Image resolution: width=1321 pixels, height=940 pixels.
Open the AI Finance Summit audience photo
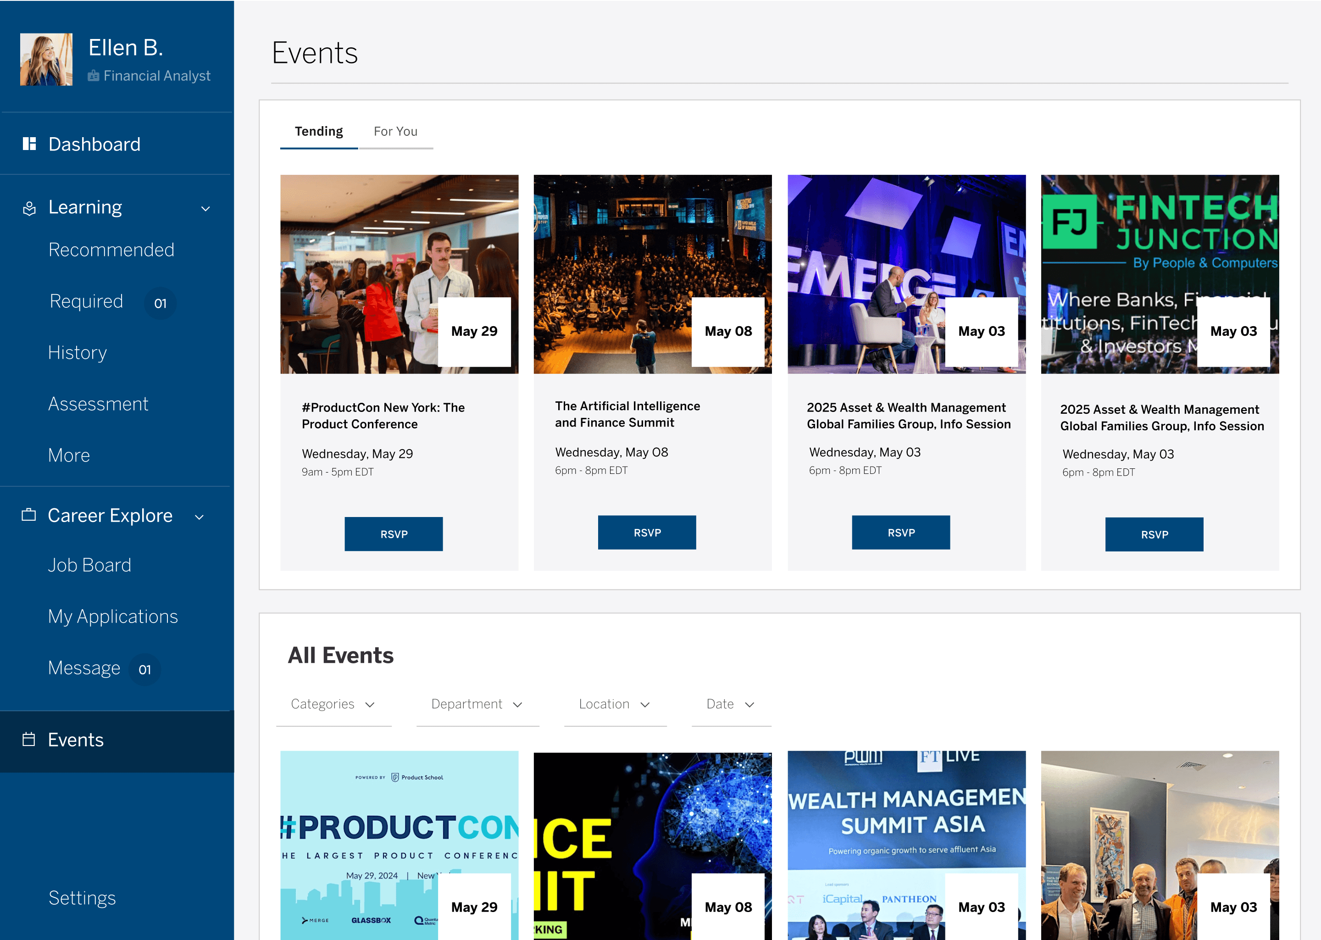click(x=653, y=274)
